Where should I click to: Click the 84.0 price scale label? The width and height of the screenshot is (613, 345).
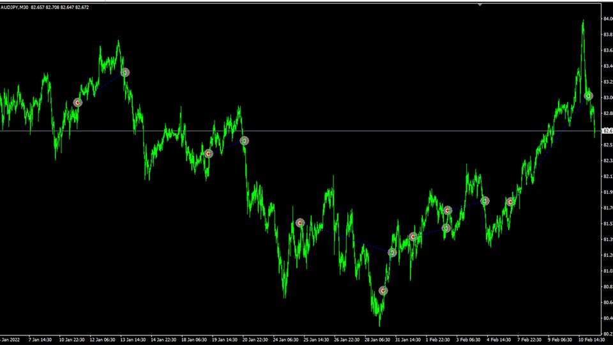(x=608, y=19)
